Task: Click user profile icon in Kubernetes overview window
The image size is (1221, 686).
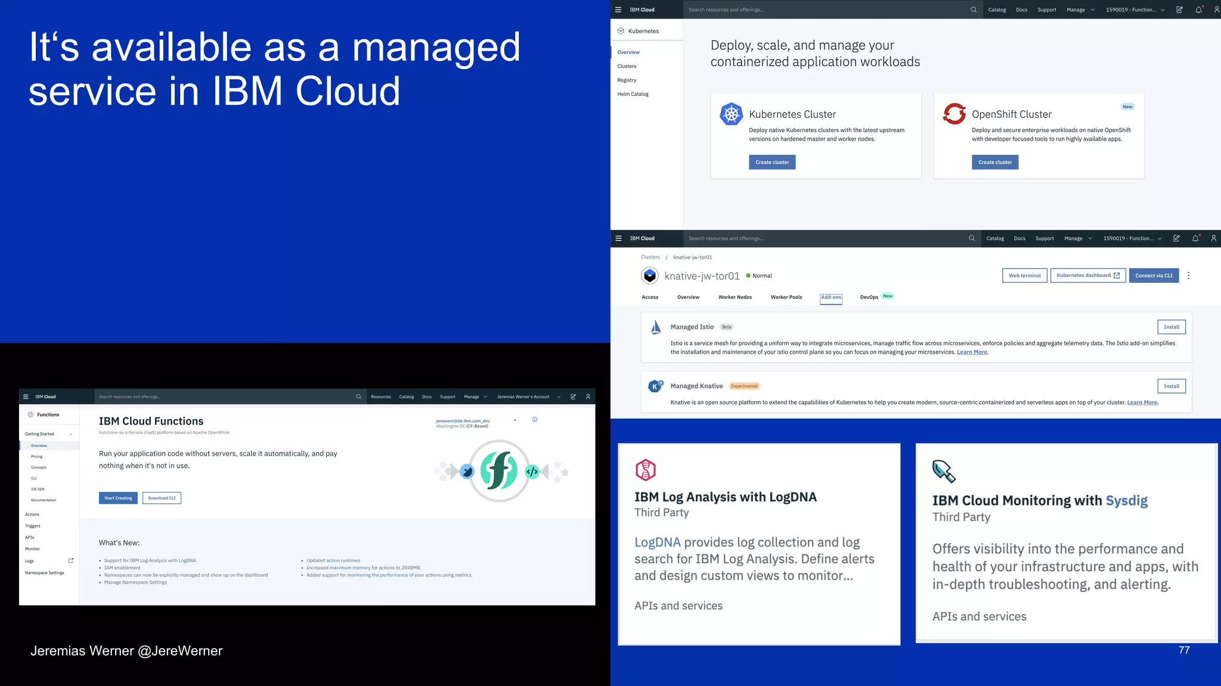Action: pyautogui.click(x=1216, y=10)
